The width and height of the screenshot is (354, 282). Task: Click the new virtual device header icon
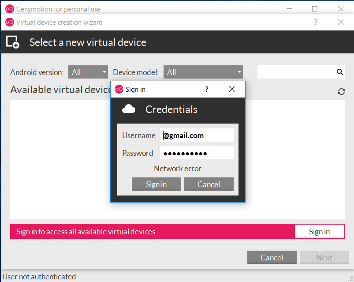point(13,42)
